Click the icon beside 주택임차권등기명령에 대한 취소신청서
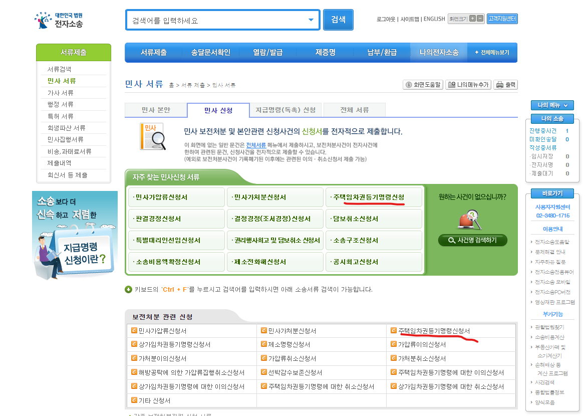This screenshot has height=416, width=585. pos(264,386)
